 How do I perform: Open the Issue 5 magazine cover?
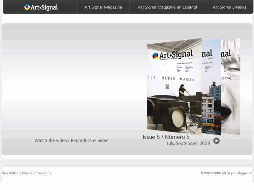(x=174, y=86)
